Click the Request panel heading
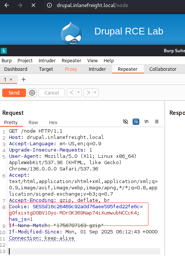Image resolution: width=185 pixels, height=256 pixels. pos(13,113)
